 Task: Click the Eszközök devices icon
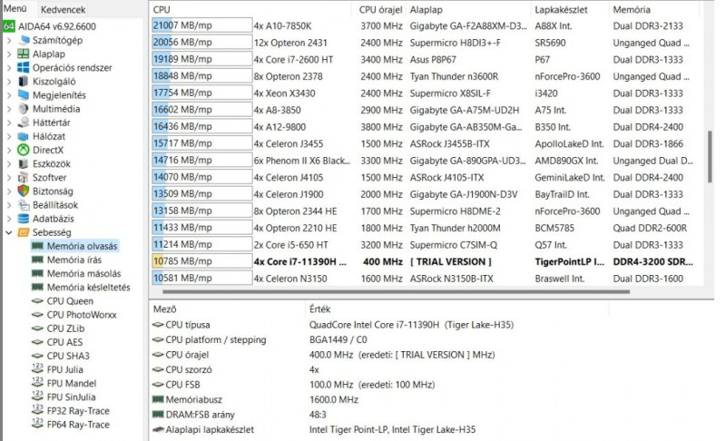tap(24, 164)
